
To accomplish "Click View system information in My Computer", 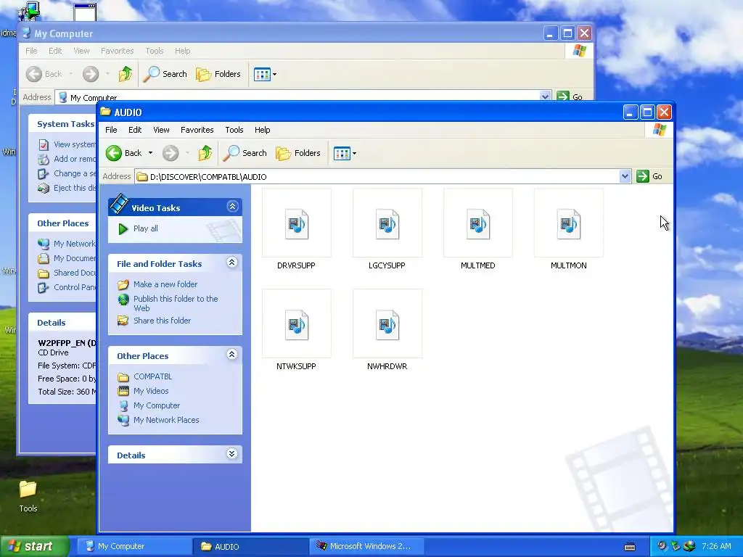I will (x=75, y=144).
